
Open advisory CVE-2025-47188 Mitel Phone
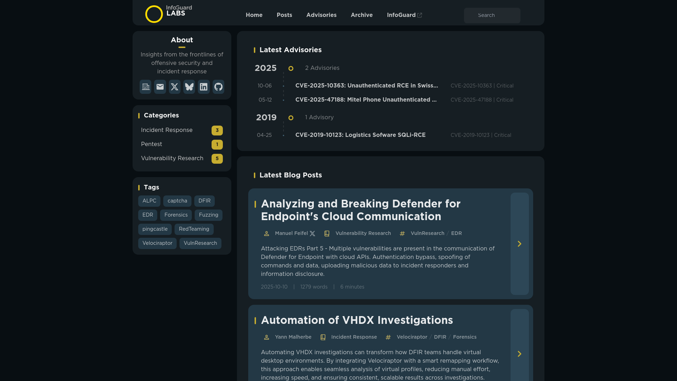pos(366,100)
